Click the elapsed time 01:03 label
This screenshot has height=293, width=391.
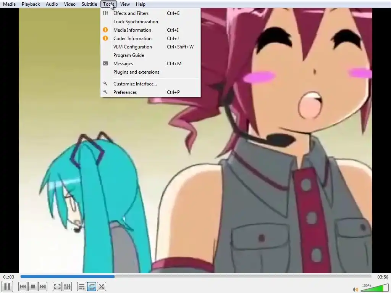coord(8,277)
